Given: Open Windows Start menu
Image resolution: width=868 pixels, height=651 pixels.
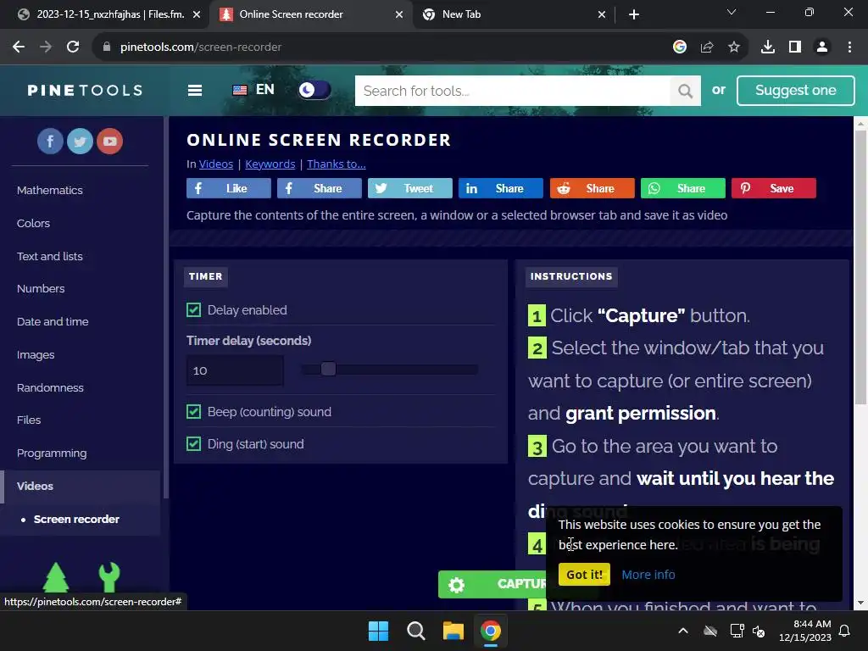Looking at the screenshot, I should click(x=379, y=631).
